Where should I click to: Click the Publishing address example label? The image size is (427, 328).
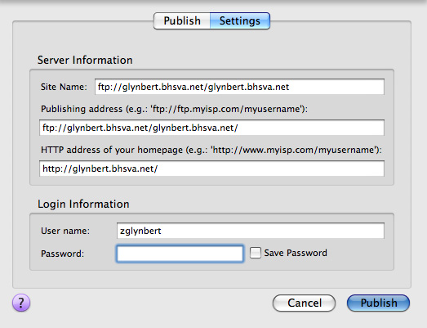(174, 109)
